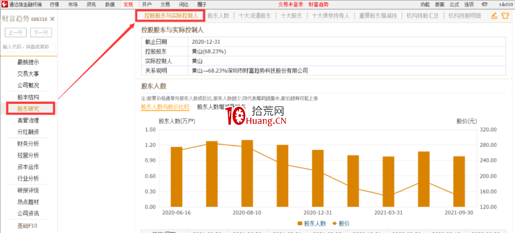Switch to 机构持股汇总 tab
515x233 pixels.
[x=422, y=15]
